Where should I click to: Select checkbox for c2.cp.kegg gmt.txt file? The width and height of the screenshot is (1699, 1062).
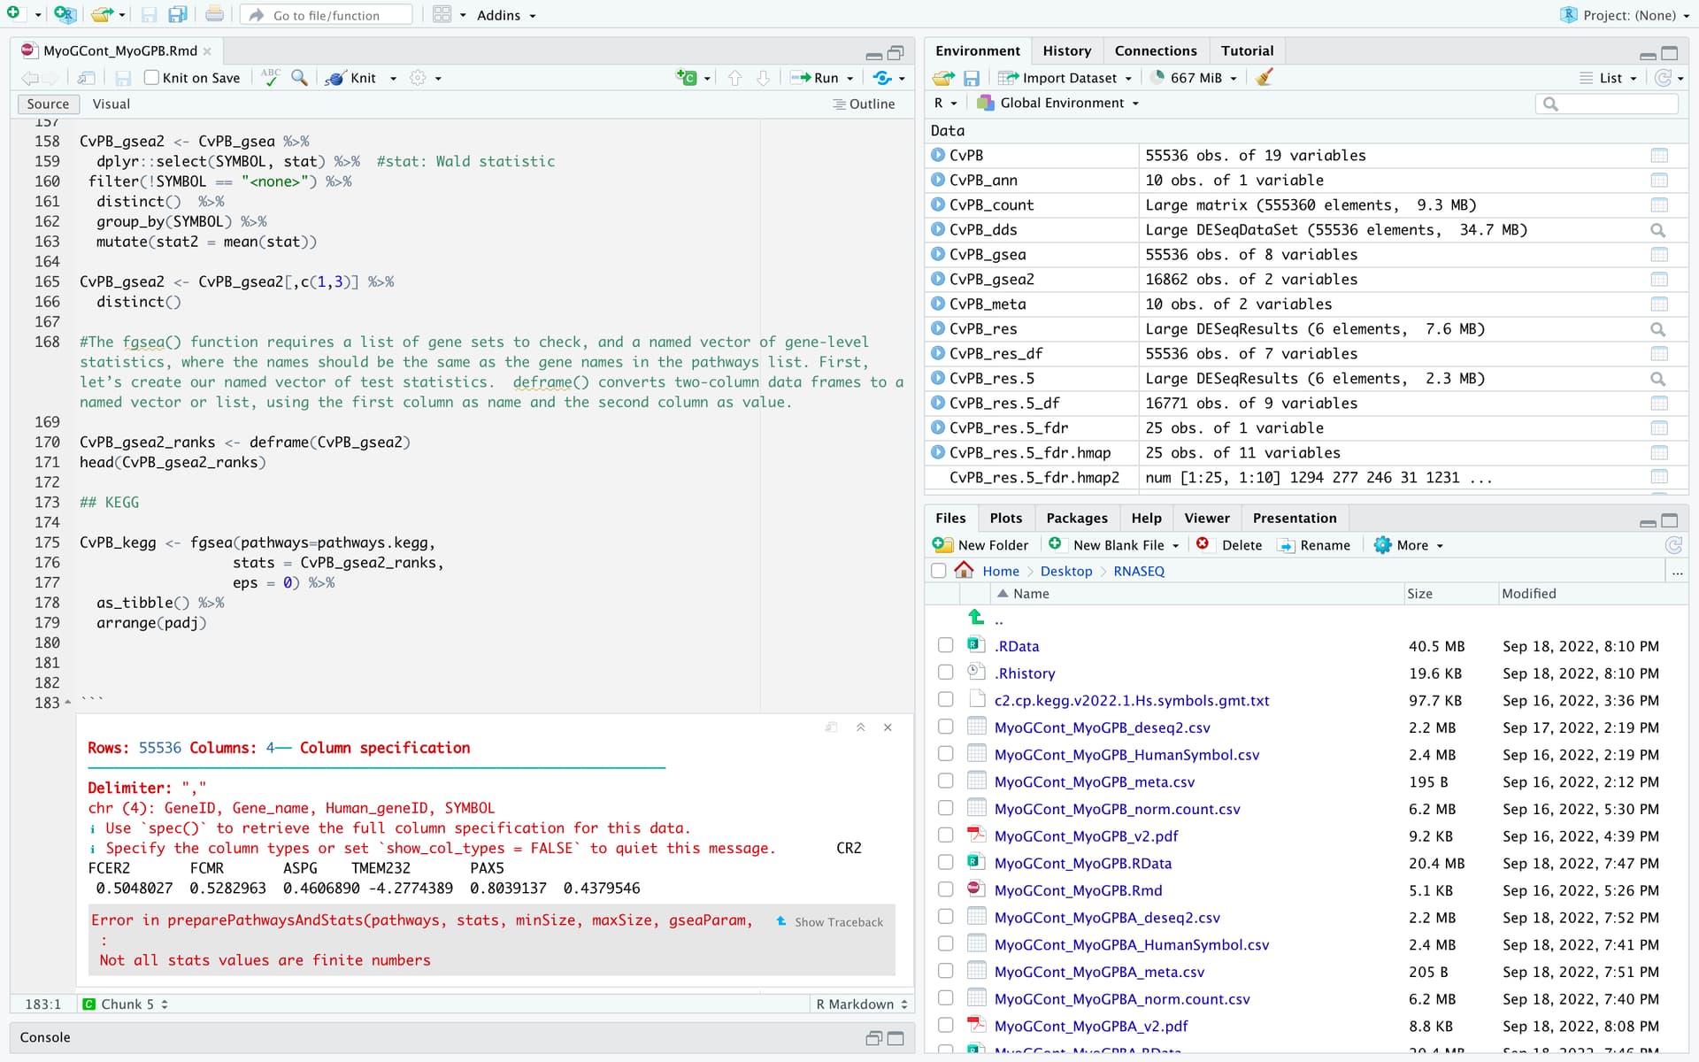tap(945, 700)
